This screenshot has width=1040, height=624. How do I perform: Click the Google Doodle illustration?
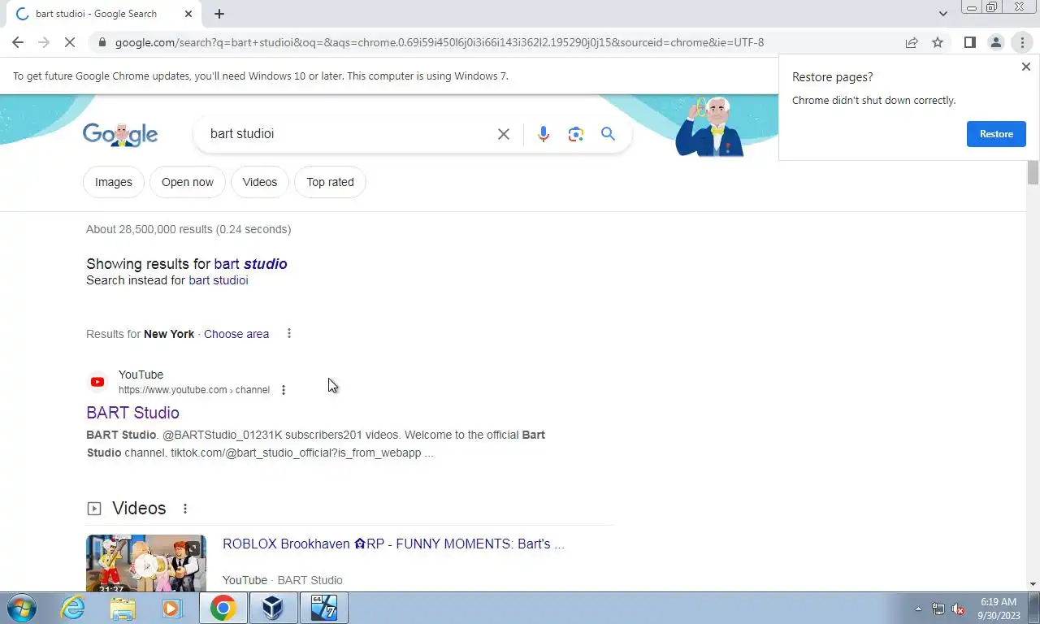(x=709, y=127)
